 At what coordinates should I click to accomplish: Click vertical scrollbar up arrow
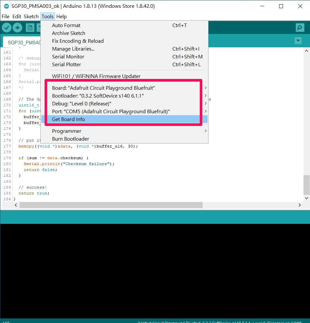(x=306, y=51)
